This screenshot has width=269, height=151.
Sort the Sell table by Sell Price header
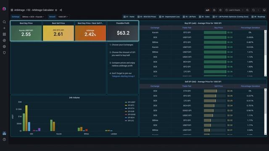(219, 86)
